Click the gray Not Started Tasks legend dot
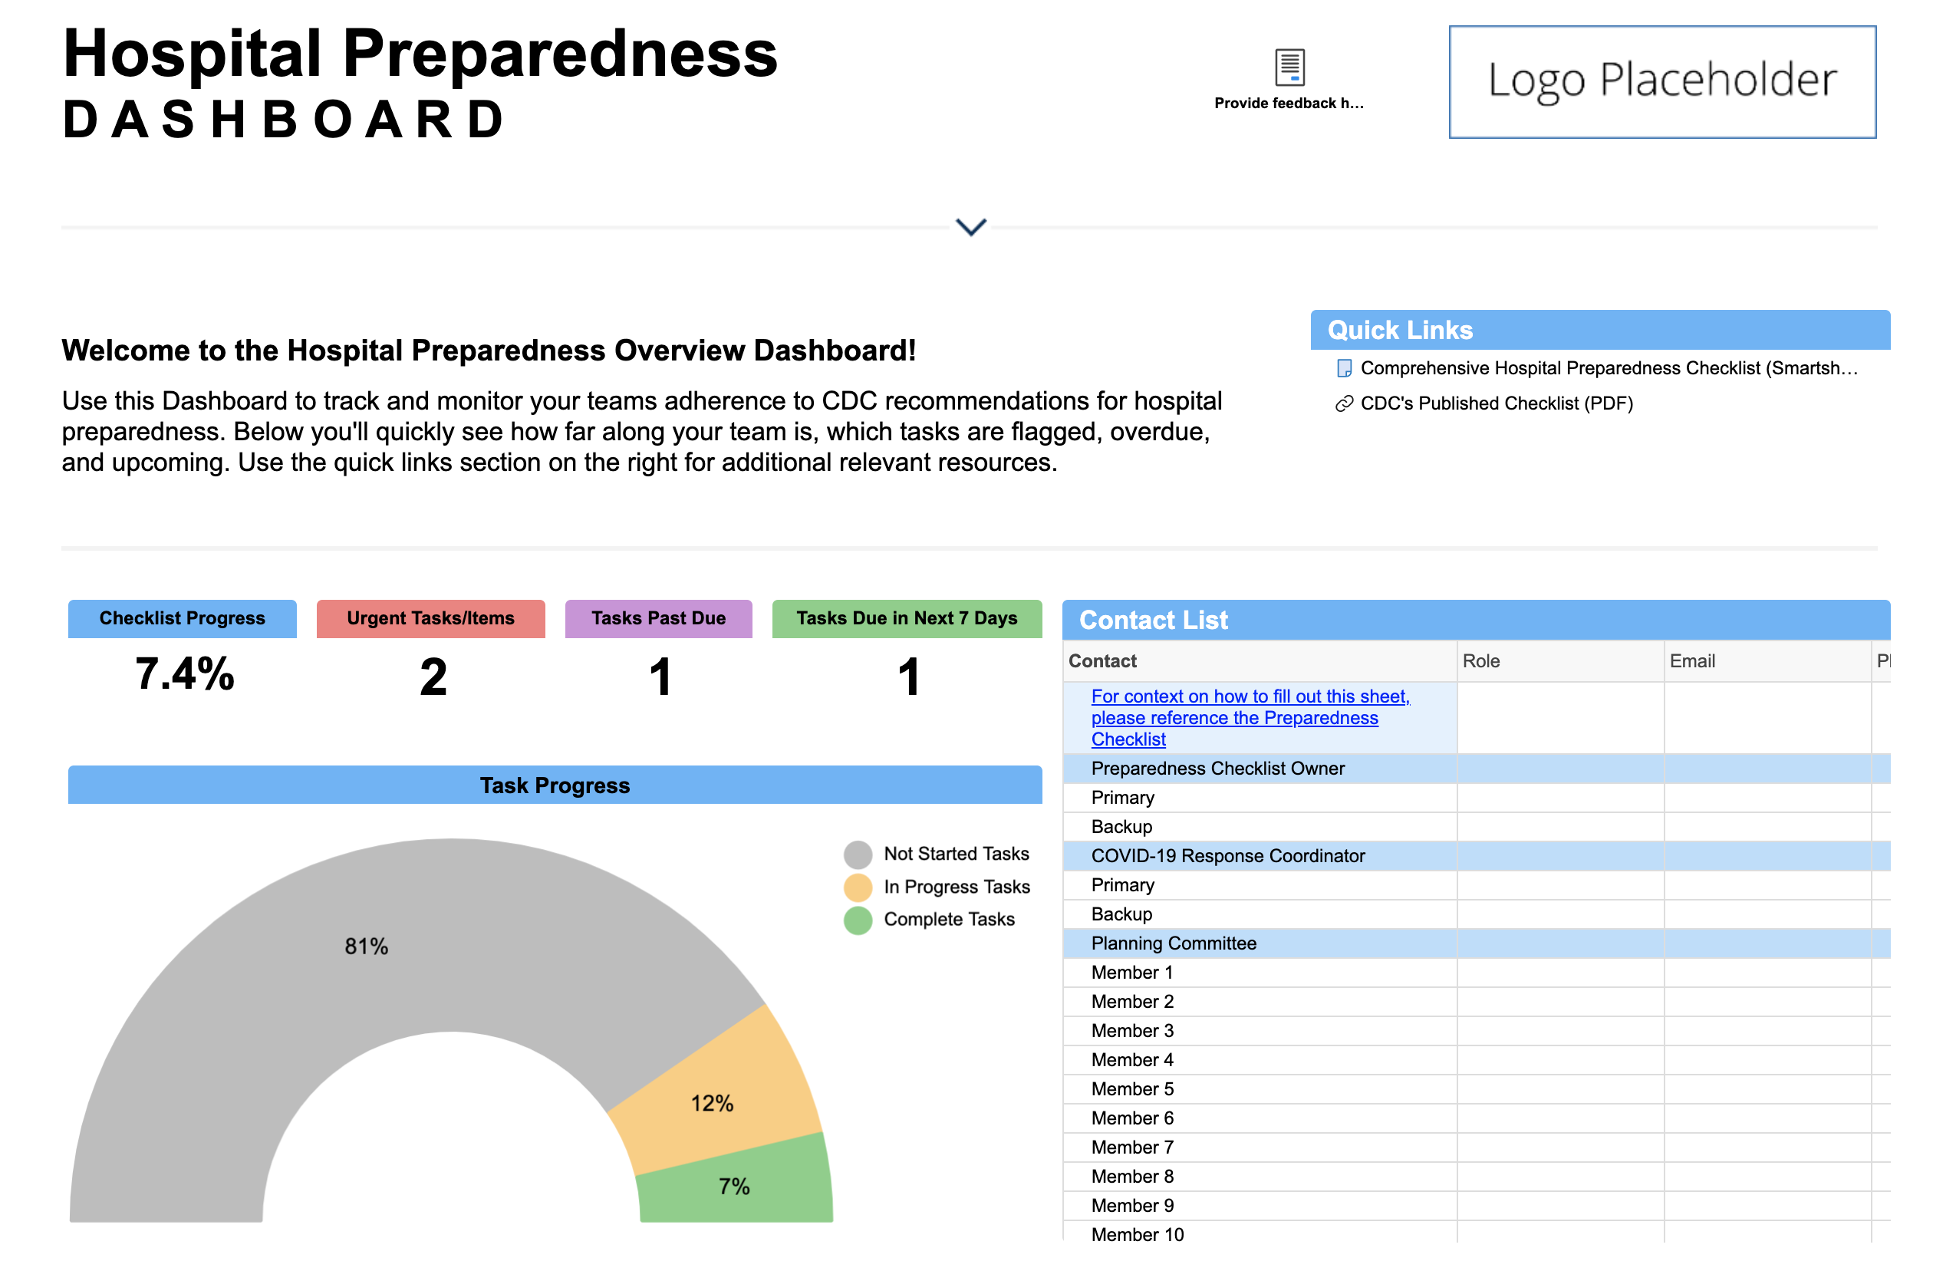Image resolution: width=1933 pixels, height=1261 pixels. pyautogui.click(x=858, y=854)
